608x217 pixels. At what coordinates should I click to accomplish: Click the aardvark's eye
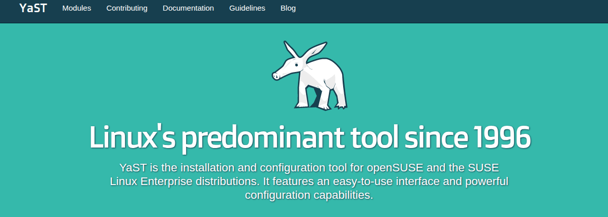296,63
